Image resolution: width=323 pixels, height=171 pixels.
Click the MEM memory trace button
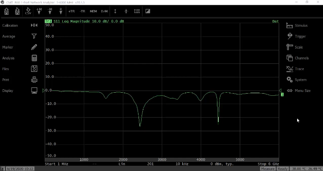click(93, 11)
